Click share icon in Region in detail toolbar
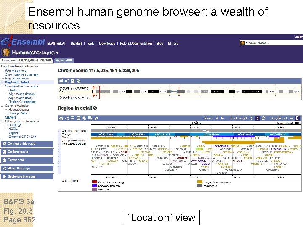The image size is (303, 227). (x=67, y=118)
